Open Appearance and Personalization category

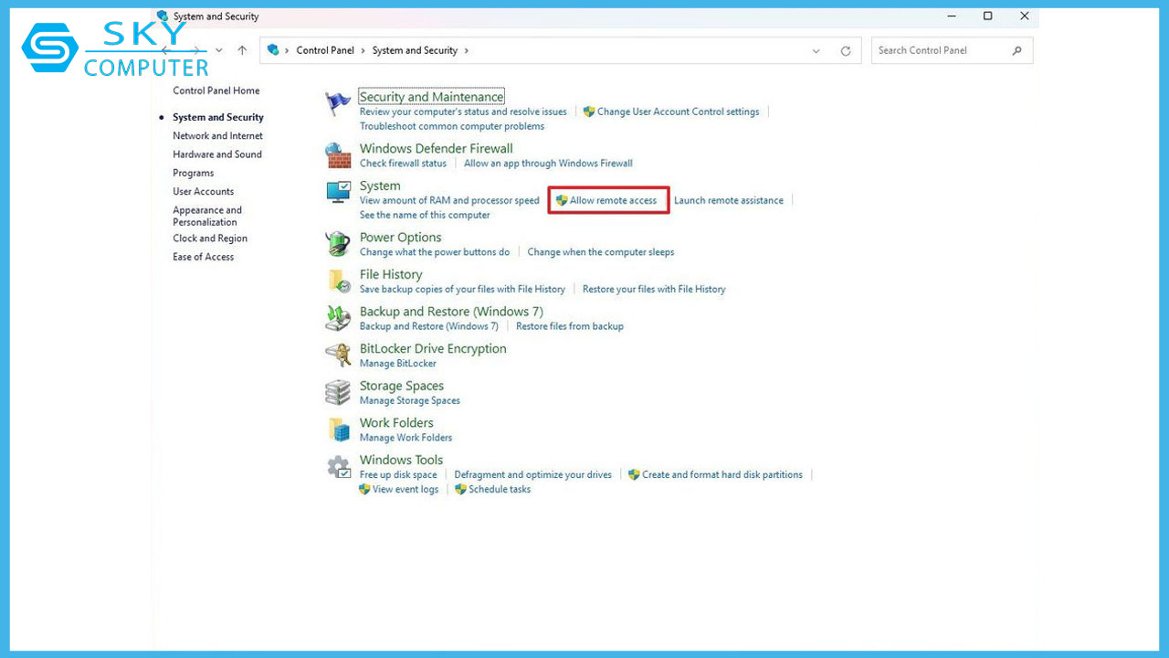click(207, 216)
